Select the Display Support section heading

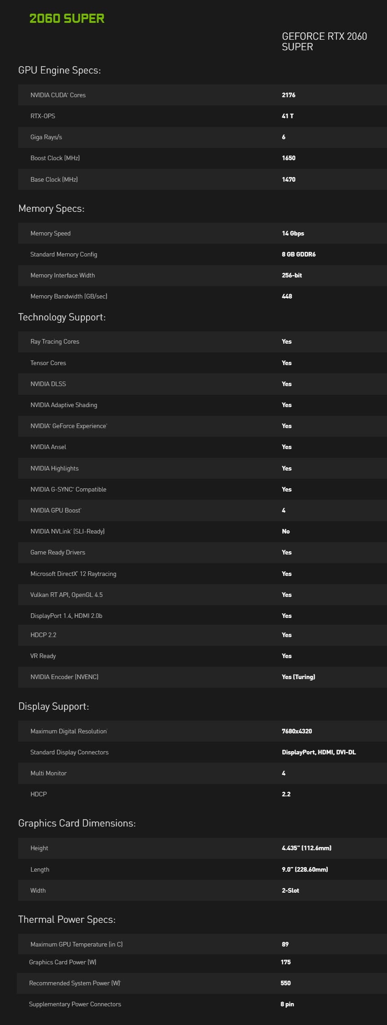click(x=54, y=706)
